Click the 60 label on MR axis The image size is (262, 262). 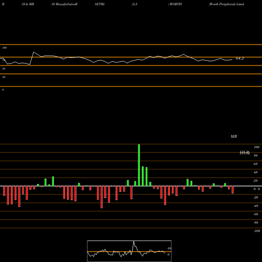coord(255,164)
